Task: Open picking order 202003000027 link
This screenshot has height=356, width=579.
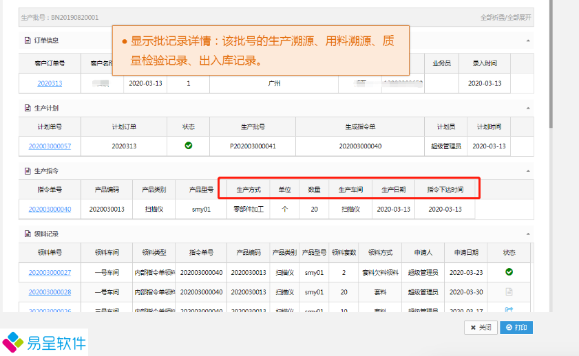Action: [x=50, y=273]
